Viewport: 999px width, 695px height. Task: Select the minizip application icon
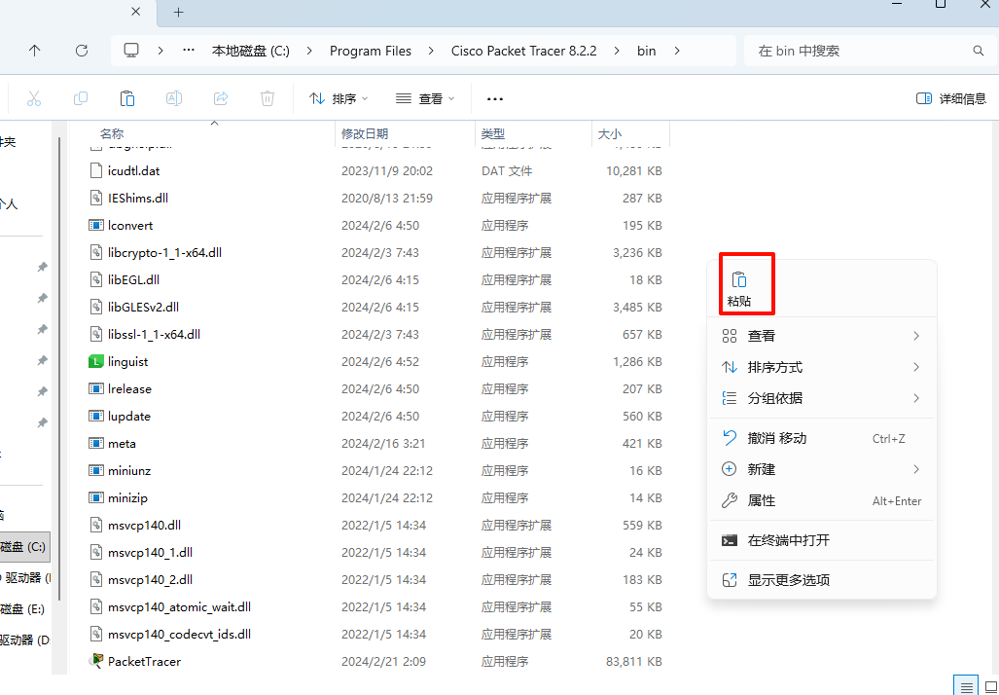[x=95, y=498]
